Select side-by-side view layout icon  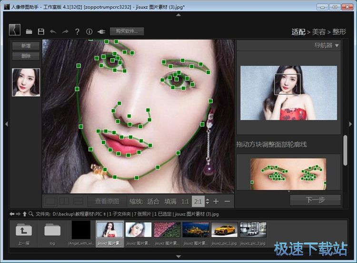point(64,201)
